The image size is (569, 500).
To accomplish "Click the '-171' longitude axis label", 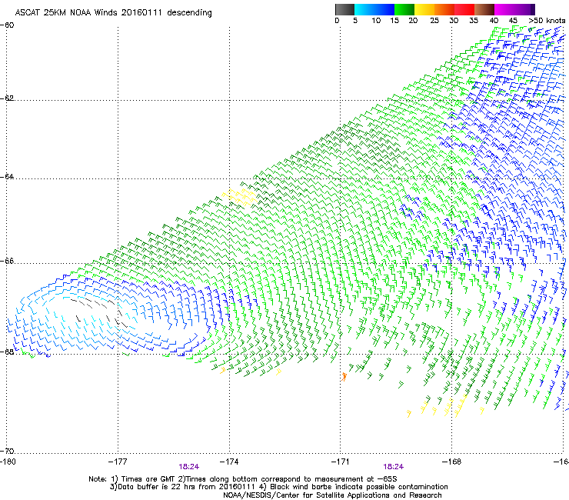I will (x=341, y=462).
